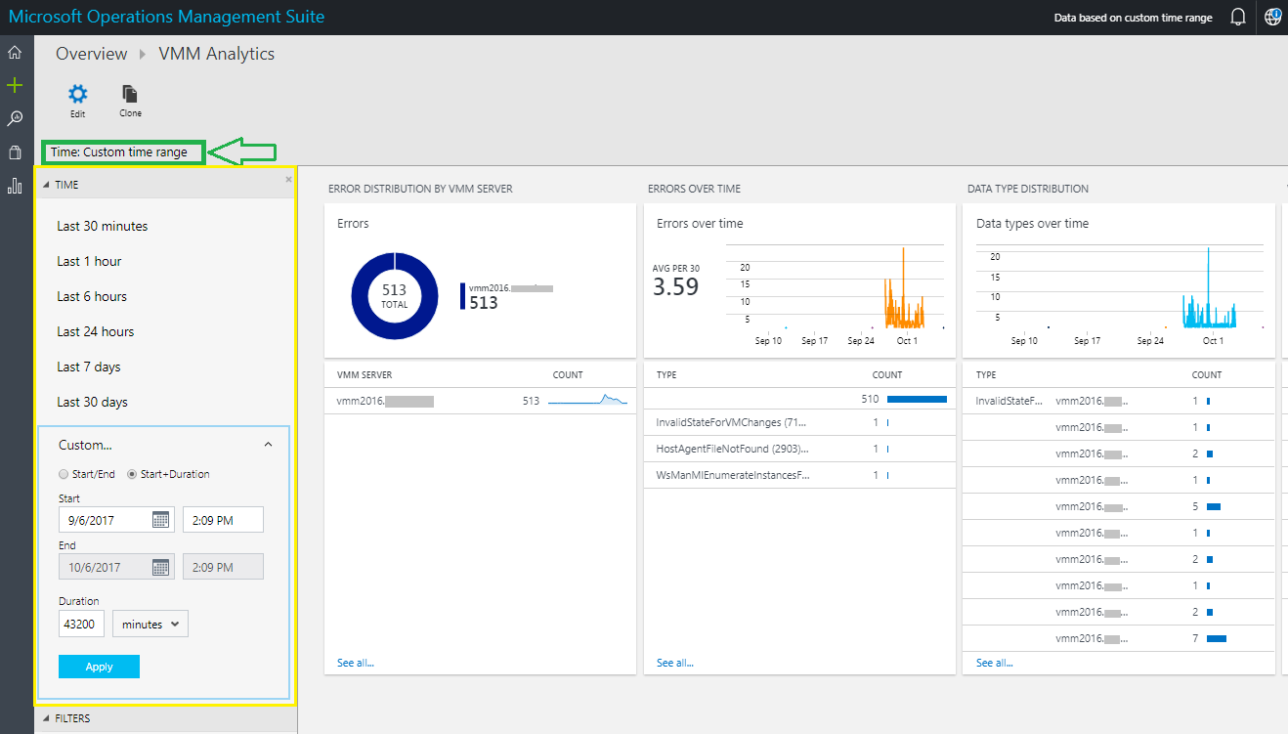
Task: Click the InvalidStateF... data type row
Action: point(1119,401)
